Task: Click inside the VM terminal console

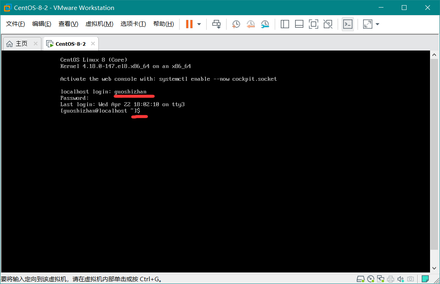Action: pyautogui.click(x=215, y=179)
